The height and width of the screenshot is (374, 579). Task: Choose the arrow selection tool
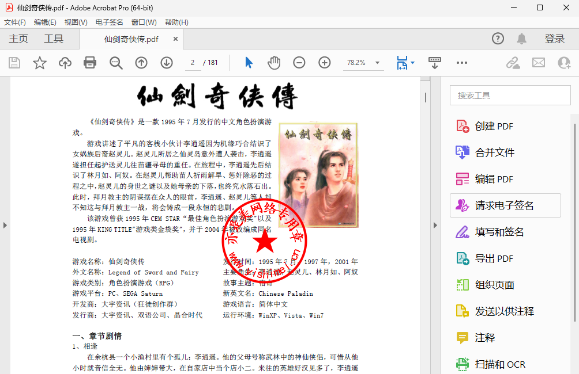tap(249, 63)
